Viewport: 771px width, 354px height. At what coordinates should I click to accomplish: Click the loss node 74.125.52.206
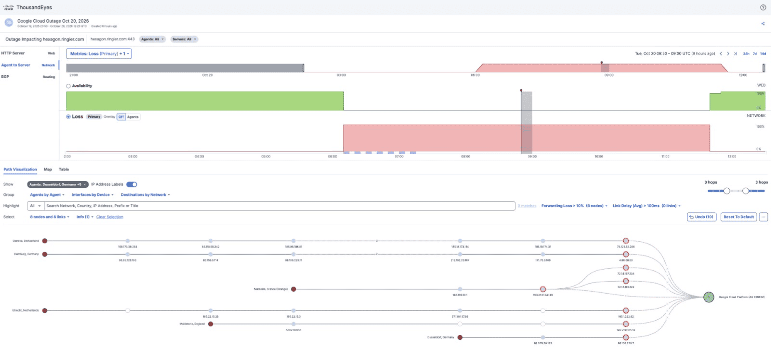[x=626, y=241]
